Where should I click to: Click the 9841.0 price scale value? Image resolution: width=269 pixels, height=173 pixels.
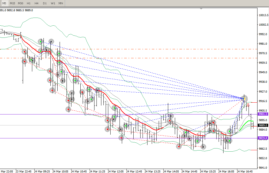(x=263, y=168)
